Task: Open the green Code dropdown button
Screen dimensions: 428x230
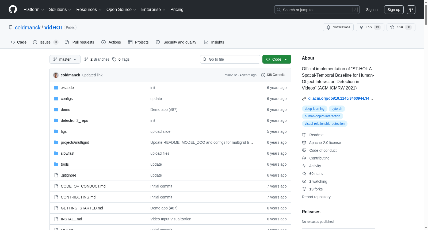Action: (x=277, y=59)
